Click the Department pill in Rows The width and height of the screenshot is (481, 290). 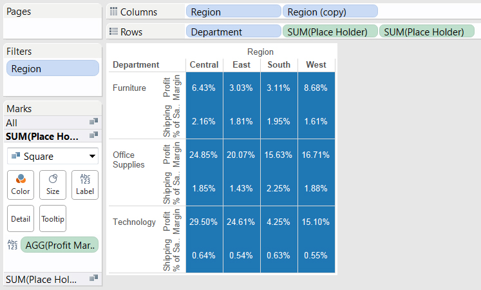coord(234,32)
